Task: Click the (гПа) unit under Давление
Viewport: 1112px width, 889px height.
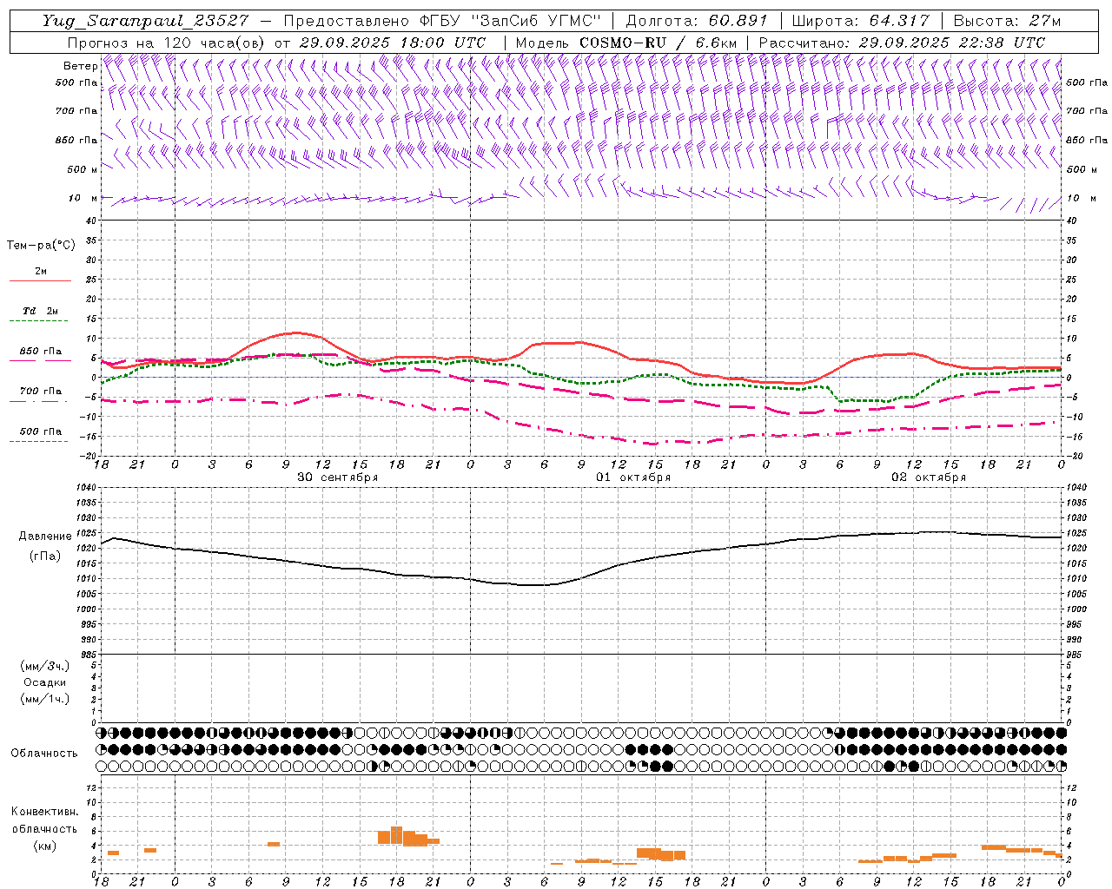Action: pyautogui.click(x=45, y=556)
